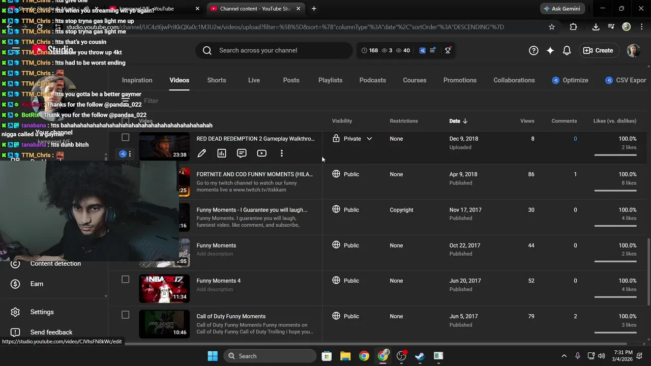Open FORTNITE AND COD FUNNY MOMENTS title
Image resolution: width=651 pixels, height=366 pixels.
click(255, 174)
